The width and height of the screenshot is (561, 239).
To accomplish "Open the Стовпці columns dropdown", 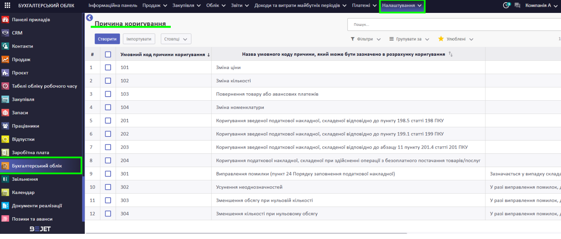I will (x=176, y=39).
